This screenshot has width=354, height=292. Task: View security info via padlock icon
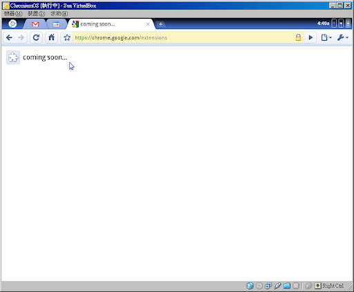tap(298, 37)
